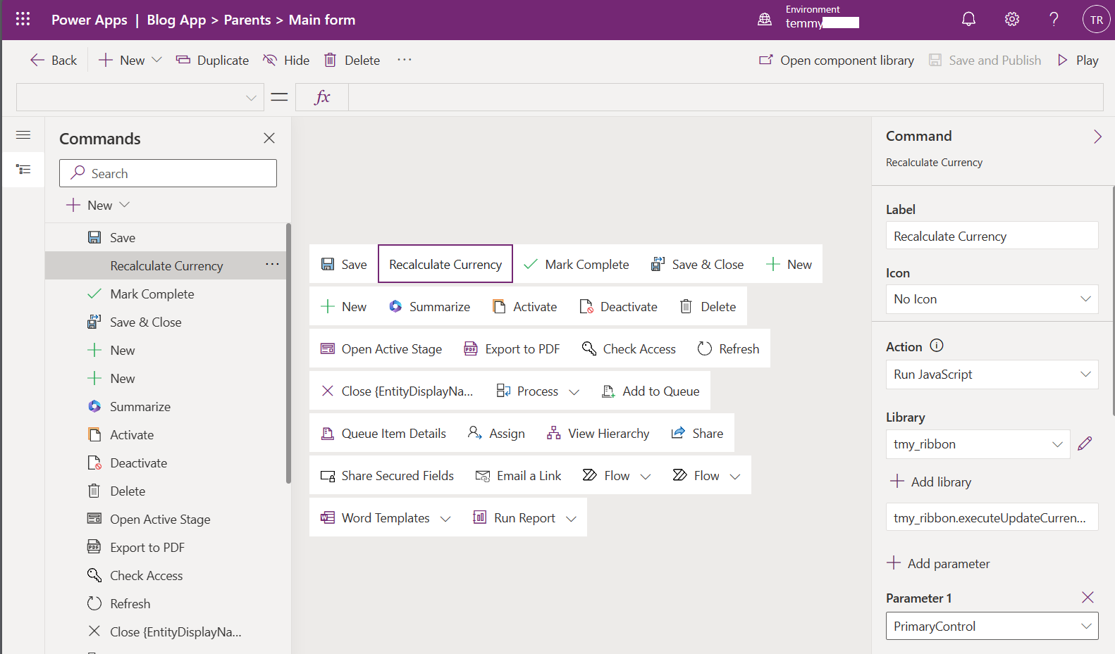Open the app launcher waffle icon
The image size is (1115, 654).
point(23,19)
